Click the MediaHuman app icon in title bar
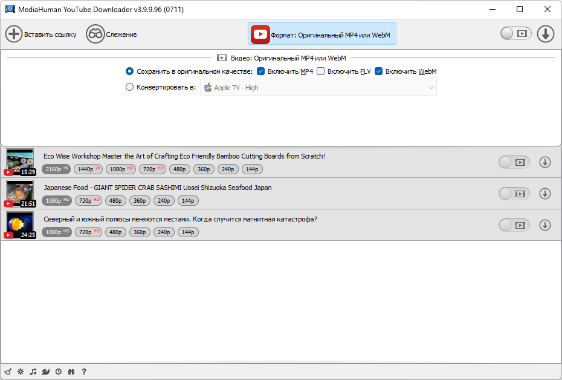Image resolution: width=562 pixels, height=380 pixels. pyautogui.click(x=10, y=9)
